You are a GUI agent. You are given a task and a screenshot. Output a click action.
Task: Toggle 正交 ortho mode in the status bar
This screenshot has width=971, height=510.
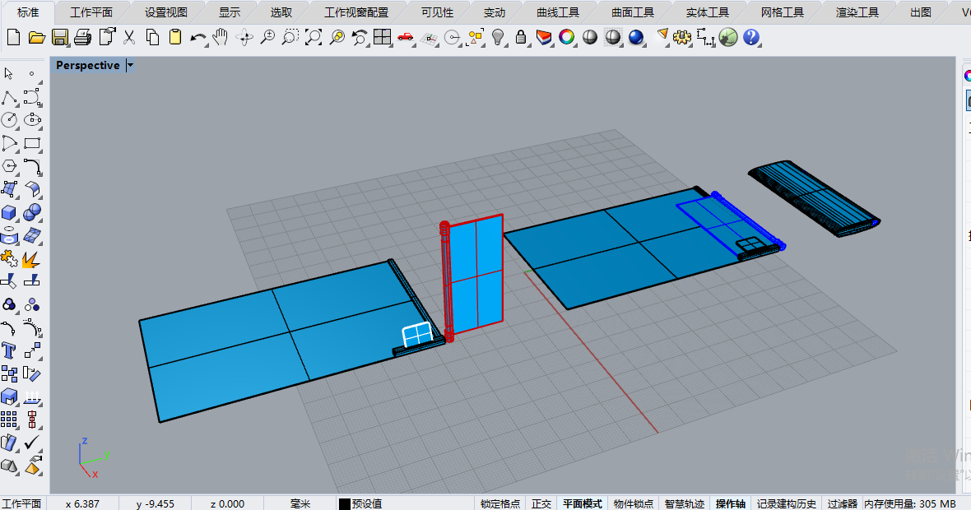541,503
